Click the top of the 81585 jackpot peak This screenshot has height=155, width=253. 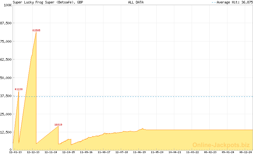[x=36, y=32]
